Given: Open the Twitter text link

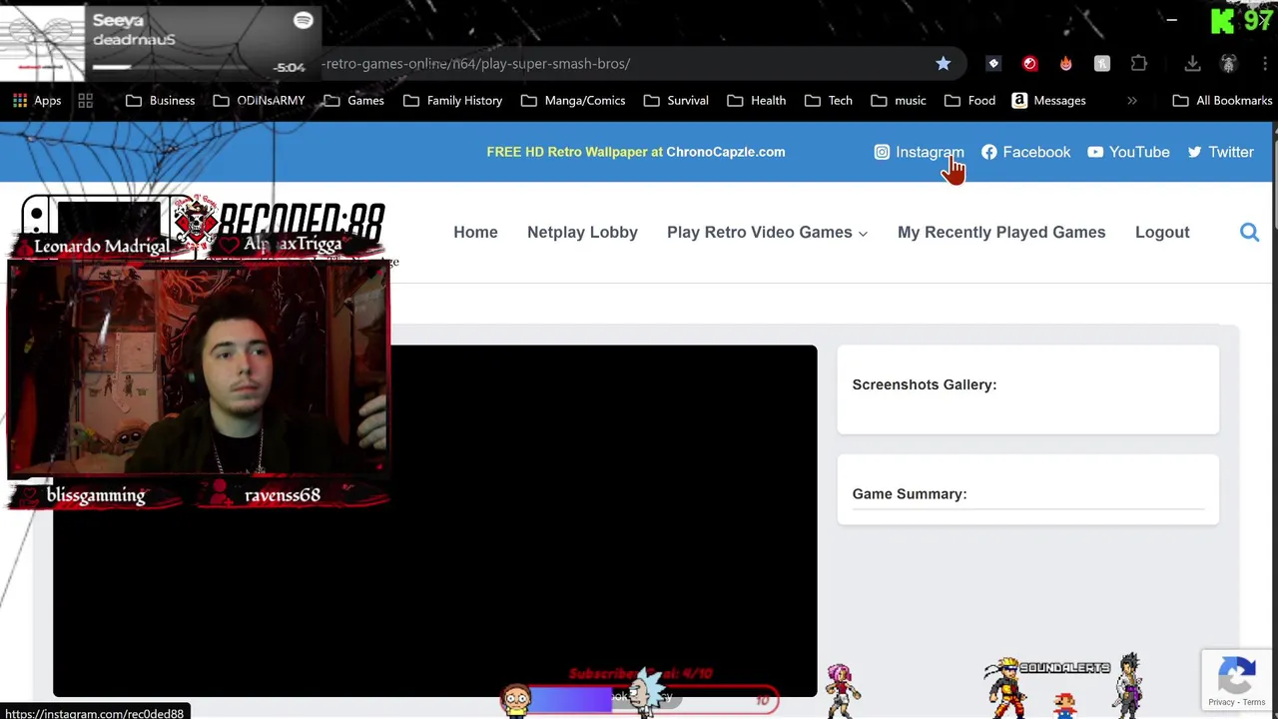Looking at the screenshot, I should 1231,152.
